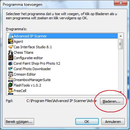Select the Advanced IP Scanner icon

(11, 36)
